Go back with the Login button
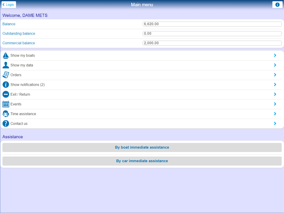Screen dimensions: 284x213 (x=9, y=5)
